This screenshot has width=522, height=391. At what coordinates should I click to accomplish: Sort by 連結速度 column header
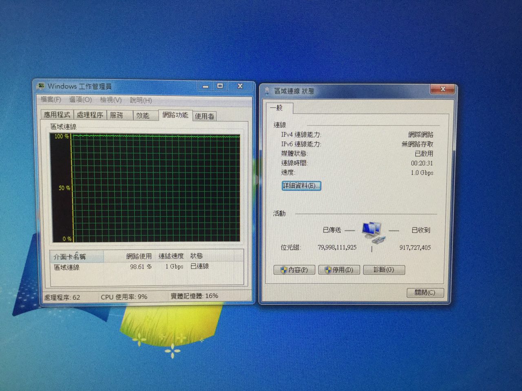coord(171,256)
